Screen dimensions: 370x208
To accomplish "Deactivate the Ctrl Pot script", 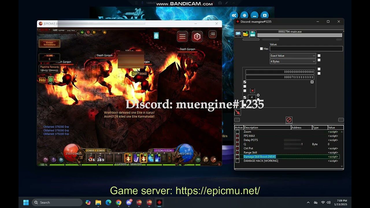I will 237,148.
